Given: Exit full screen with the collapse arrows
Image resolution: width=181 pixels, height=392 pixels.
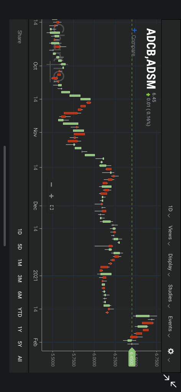Looking at the screenshot, I should point(170,381).
